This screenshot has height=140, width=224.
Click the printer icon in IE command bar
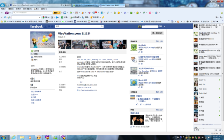pyautogui.click(x=188, y=21)
